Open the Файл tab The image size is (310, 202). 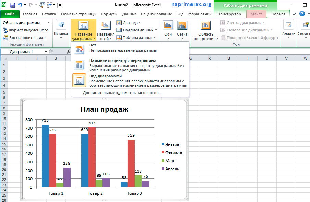coord(10,14)
